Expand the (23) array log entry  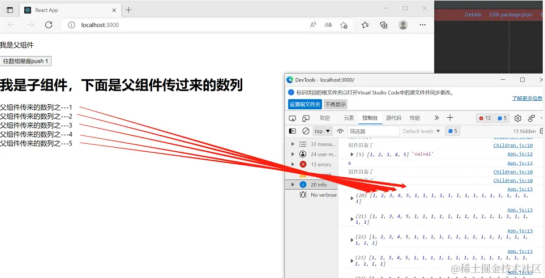[352, 261]
